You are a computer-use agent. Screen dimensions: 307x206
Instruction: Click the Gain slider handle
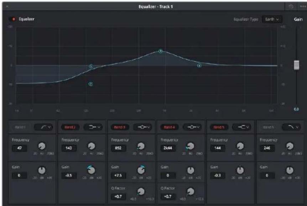coord(296,65)
